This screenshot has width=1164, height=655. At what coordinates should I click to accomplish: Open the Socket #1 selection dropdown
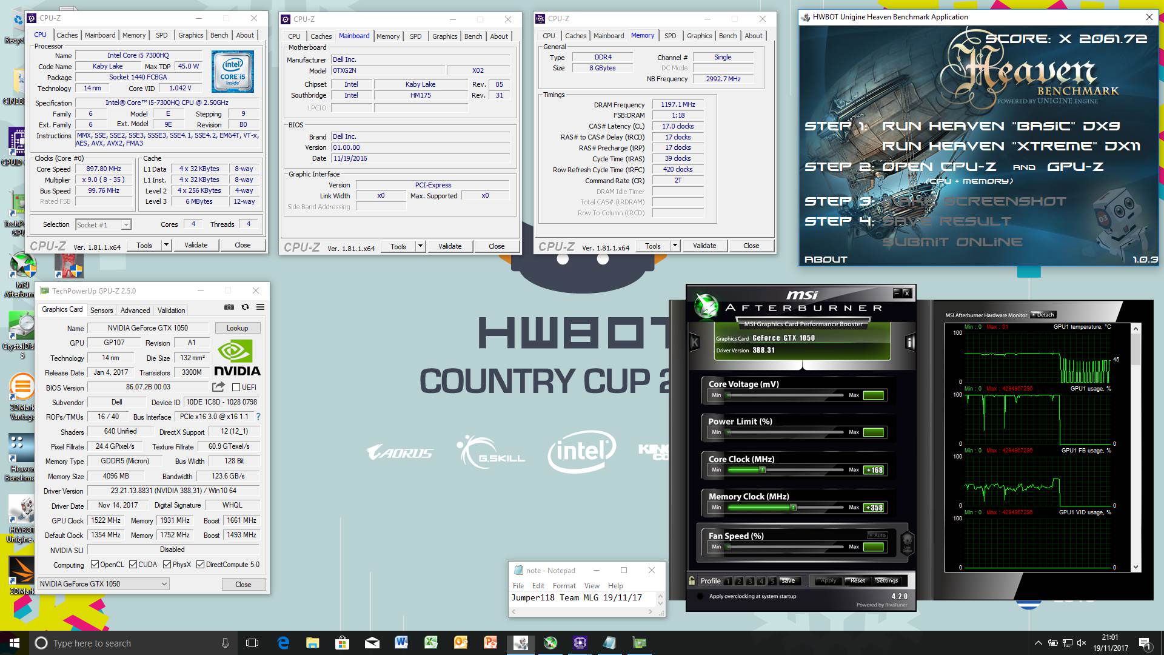click(x=103, y=224)
